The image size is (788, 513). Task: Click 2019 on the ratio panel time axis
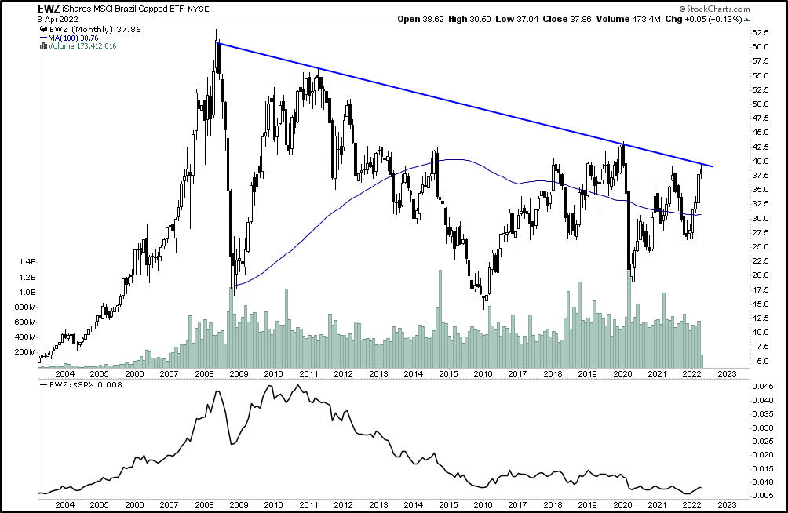point(588,504)
